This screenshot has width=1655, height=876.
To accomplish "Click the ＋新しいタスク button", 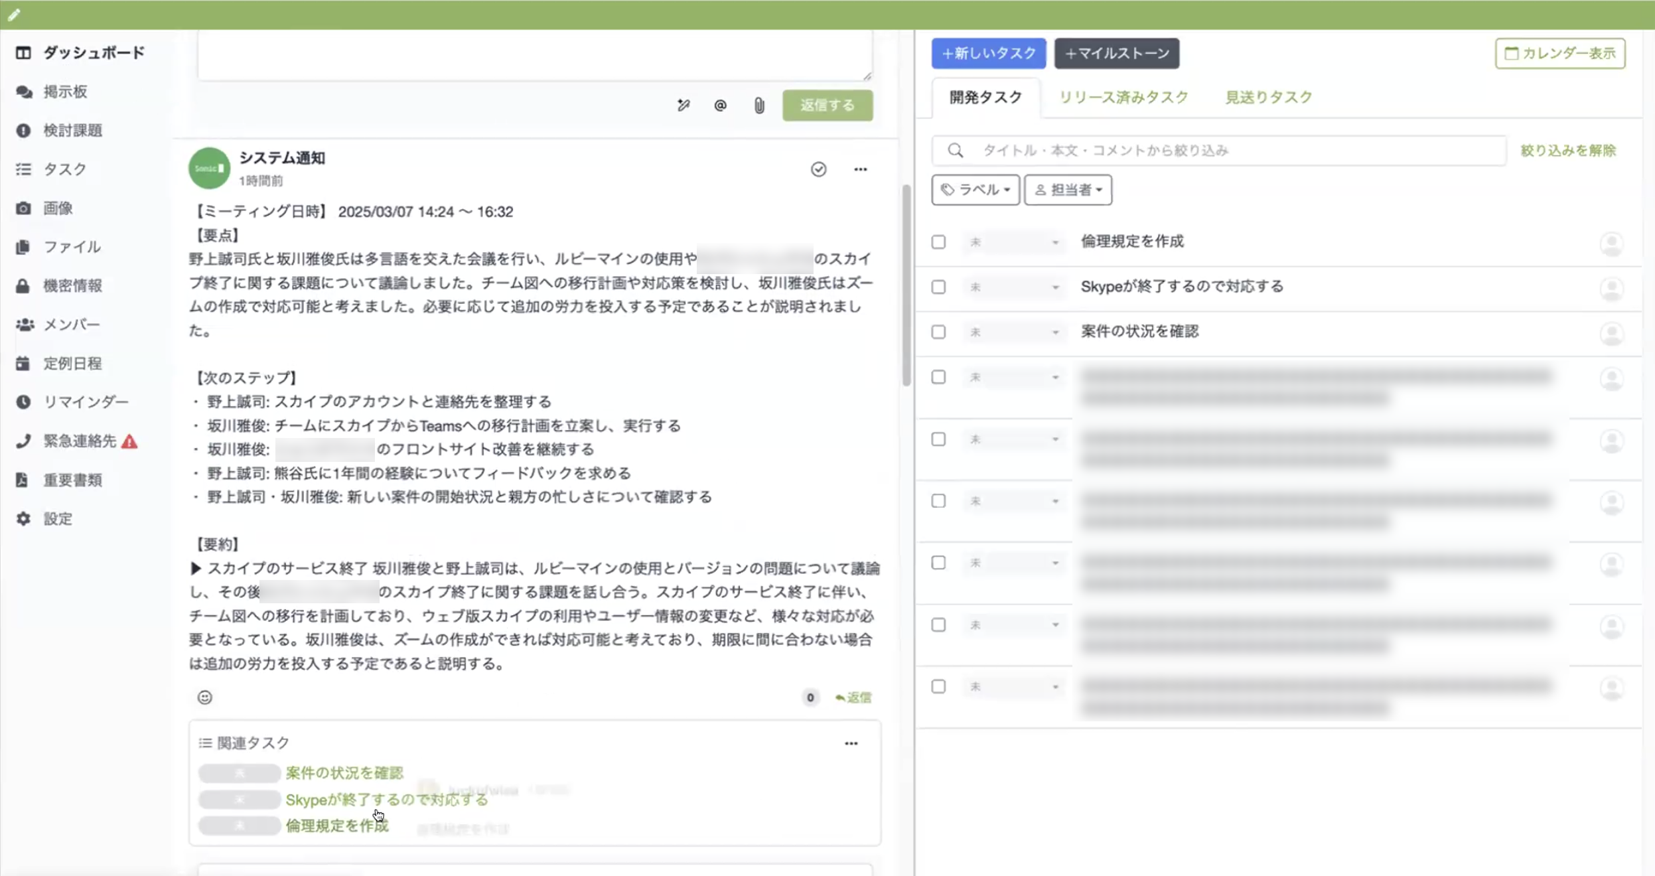I will (988, 53).
